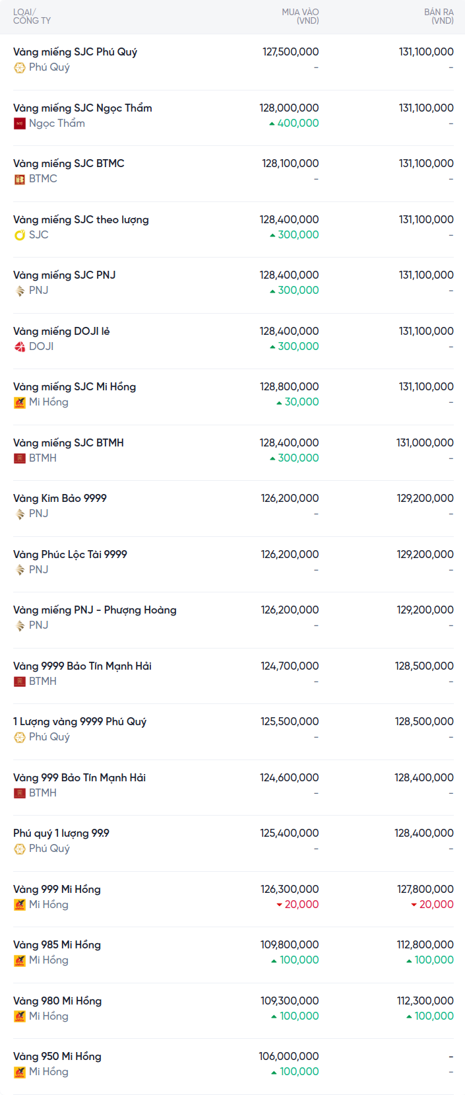Image resolution: width=465 pixels, height=1095 pixels.
Task: Click the green 400,000 price increase indicator
Action: pyautogui.click(x=294, y=124)
